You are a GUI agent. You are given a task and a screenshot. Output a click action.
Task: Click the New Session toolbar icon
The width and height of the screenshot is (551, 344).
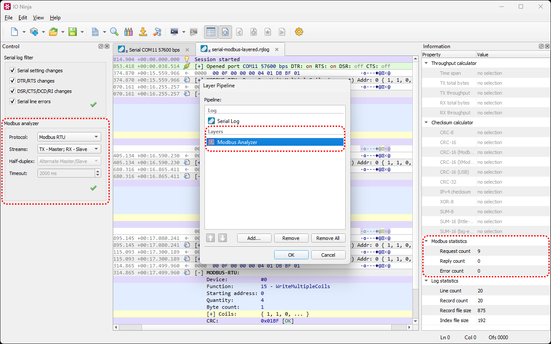point(14,32)
